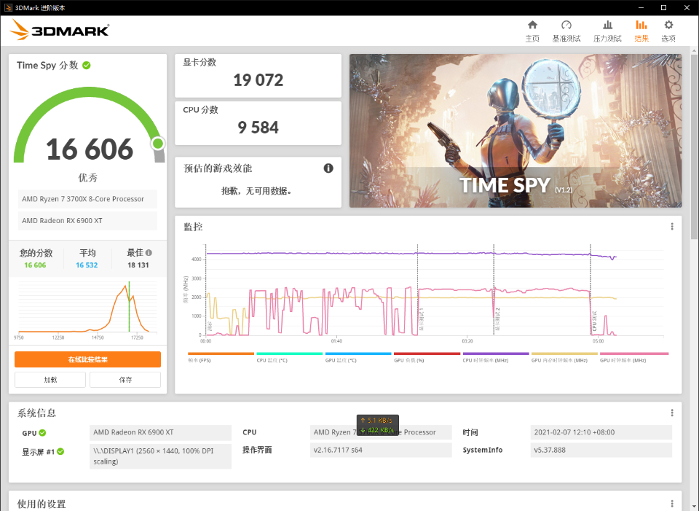Open the 基准测试 benchmarks section
699x511 pixels.
click(x=566, y=31)
